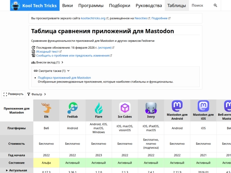Click the Mastodon для Android icon
Viewport: 231px width, 173px height.
point(177,106)
